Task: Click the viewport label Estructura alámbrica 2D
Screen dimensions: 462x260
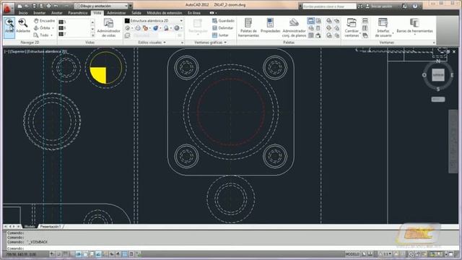Action: click(47, 51)
